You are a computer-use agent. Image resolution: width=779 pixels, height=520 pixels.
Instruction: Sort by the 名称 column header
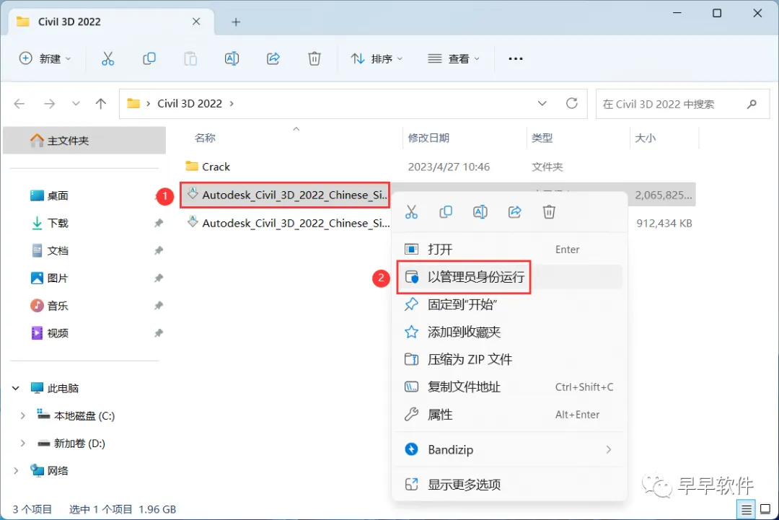(205, 138)
